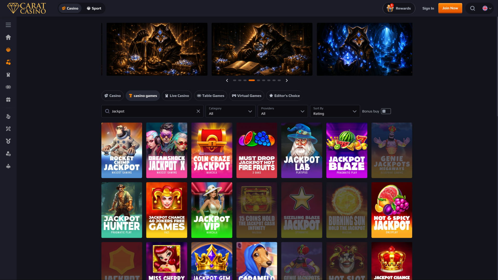This screenshot has width=498, height=280.
Task: Open the Sort By Rating dropdown
Action: click(x=335, y=111)
